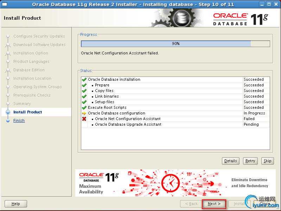The width and height of the screenshot is (281, 211).
Task: Click the Prerequisite Checks step
Action: point(32,95)
